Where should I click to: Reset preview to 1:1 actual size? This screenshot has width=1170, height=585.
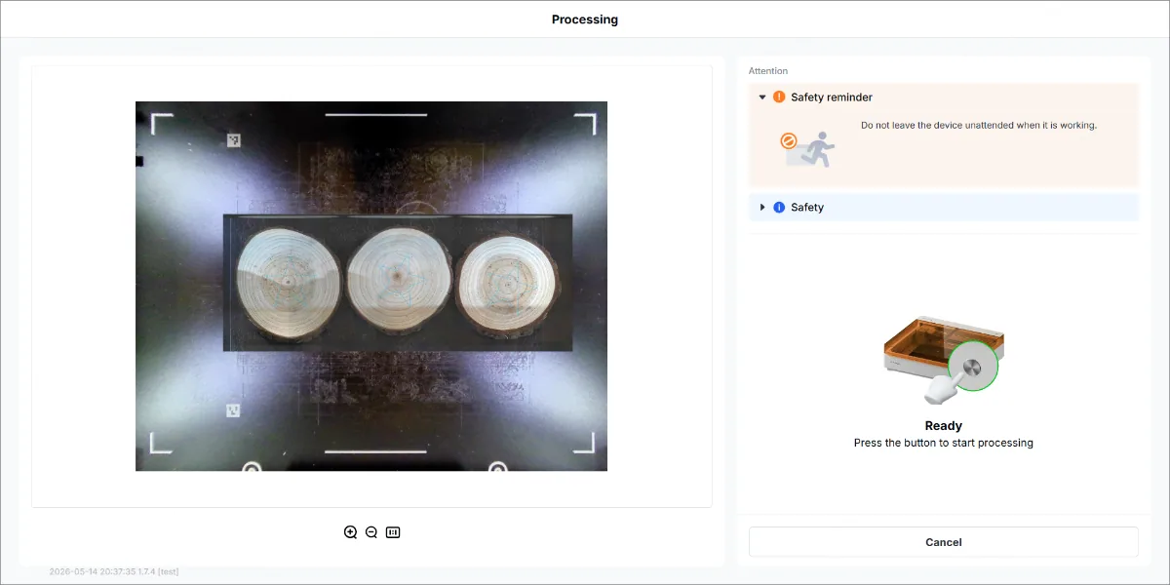tap(393, 532)
